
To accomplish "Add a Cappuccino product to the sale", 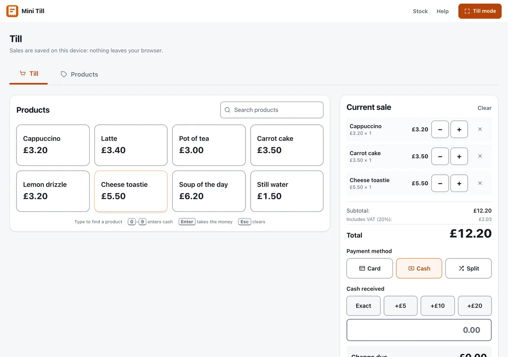I will pyautogui.click(x=53, y=145).
